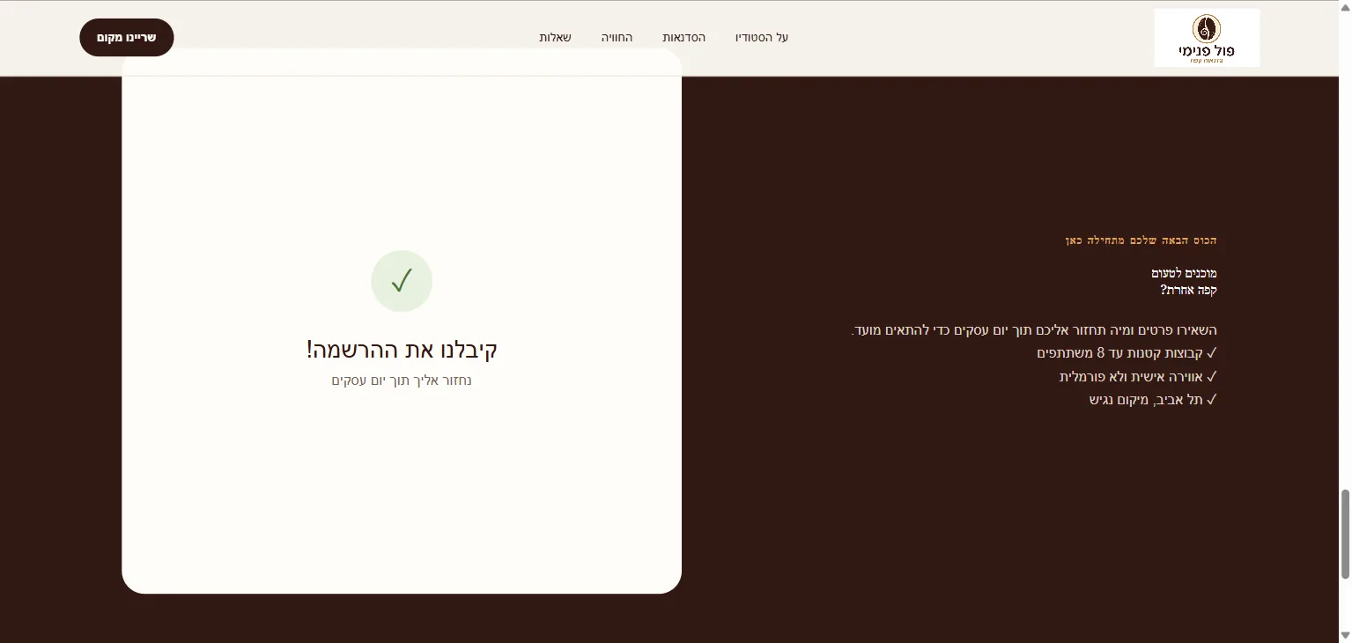Open the הסדנאות navigation link
Image resolution: width=1352 pixels, height=643 pixels.
pos(684,38)
